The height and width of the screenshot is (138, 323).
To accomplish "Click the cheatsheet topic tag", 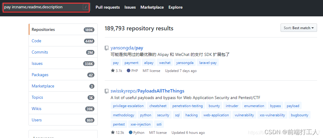I will click(x=158, y=106).
